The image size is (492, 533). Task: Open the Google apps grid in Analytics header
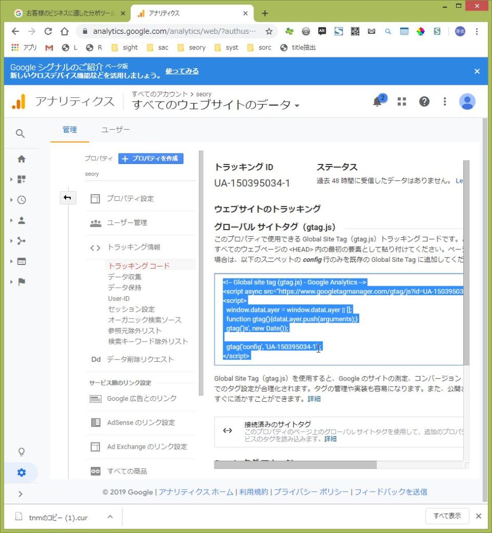pos(401,101)
